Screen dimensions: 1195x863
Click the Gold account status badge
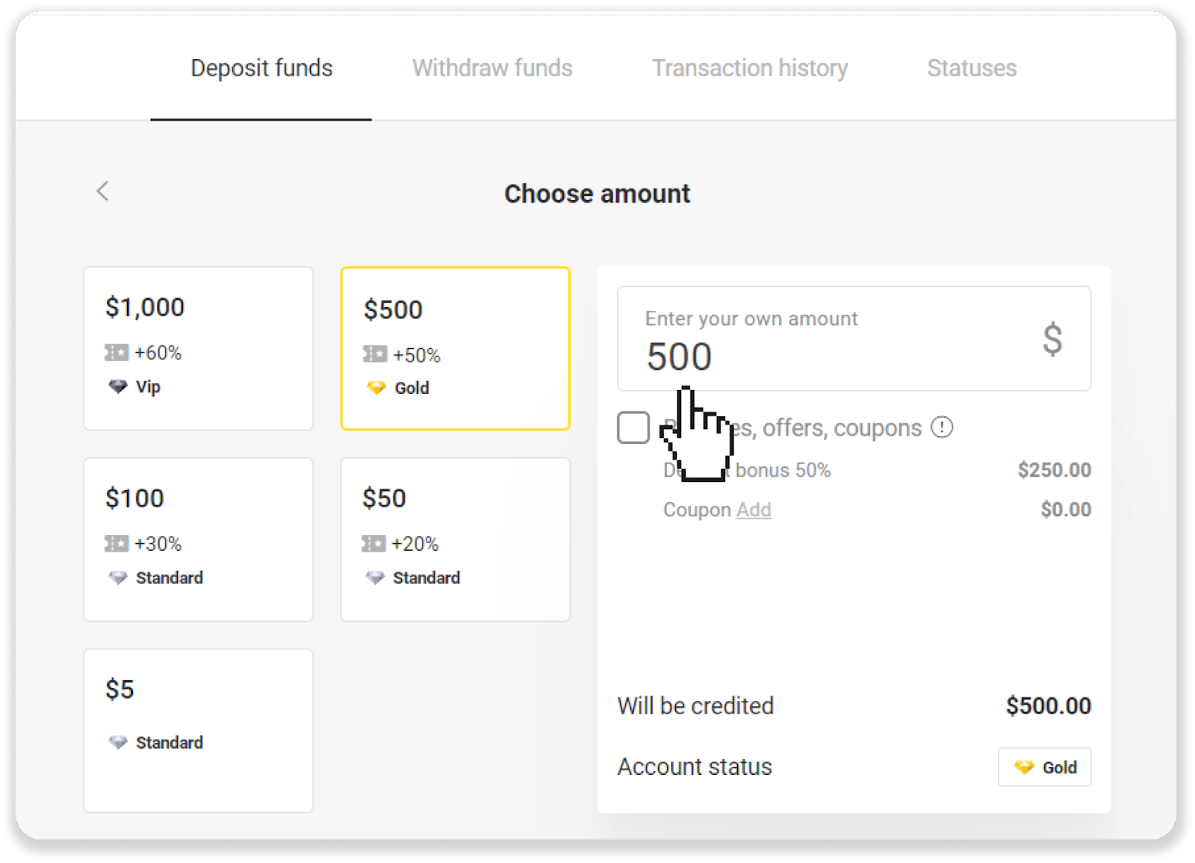click(x=1044, y=767)
